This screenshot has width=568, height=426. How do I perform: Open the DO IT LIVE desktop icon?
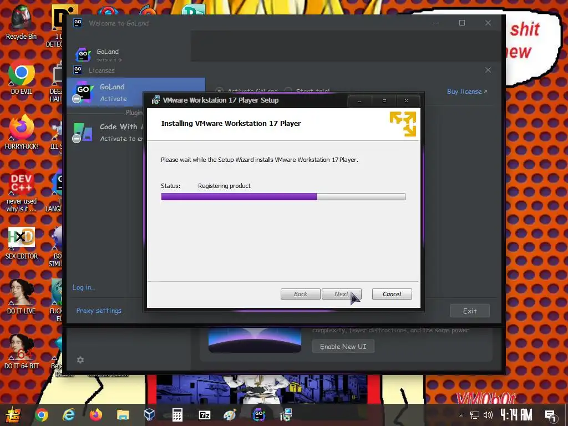point(21,297)
